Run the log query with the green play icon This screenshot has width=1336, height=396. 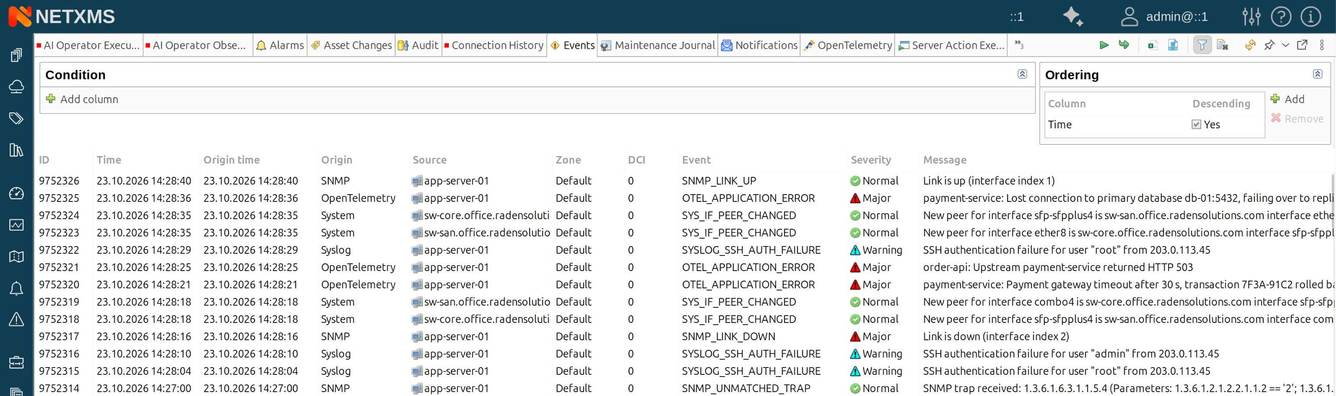(x=1104, y=45)
